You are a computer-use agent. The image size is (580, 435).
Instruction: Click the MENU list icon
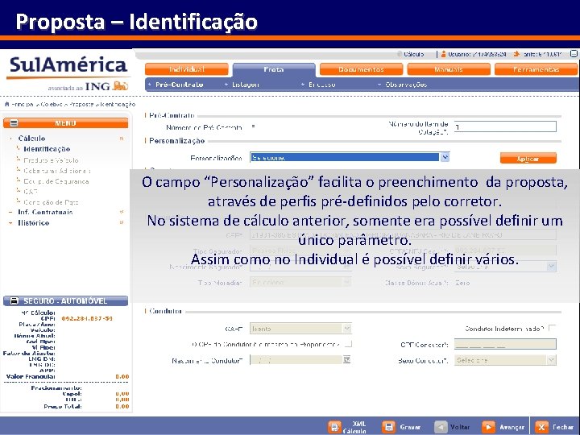pos(14,123)
